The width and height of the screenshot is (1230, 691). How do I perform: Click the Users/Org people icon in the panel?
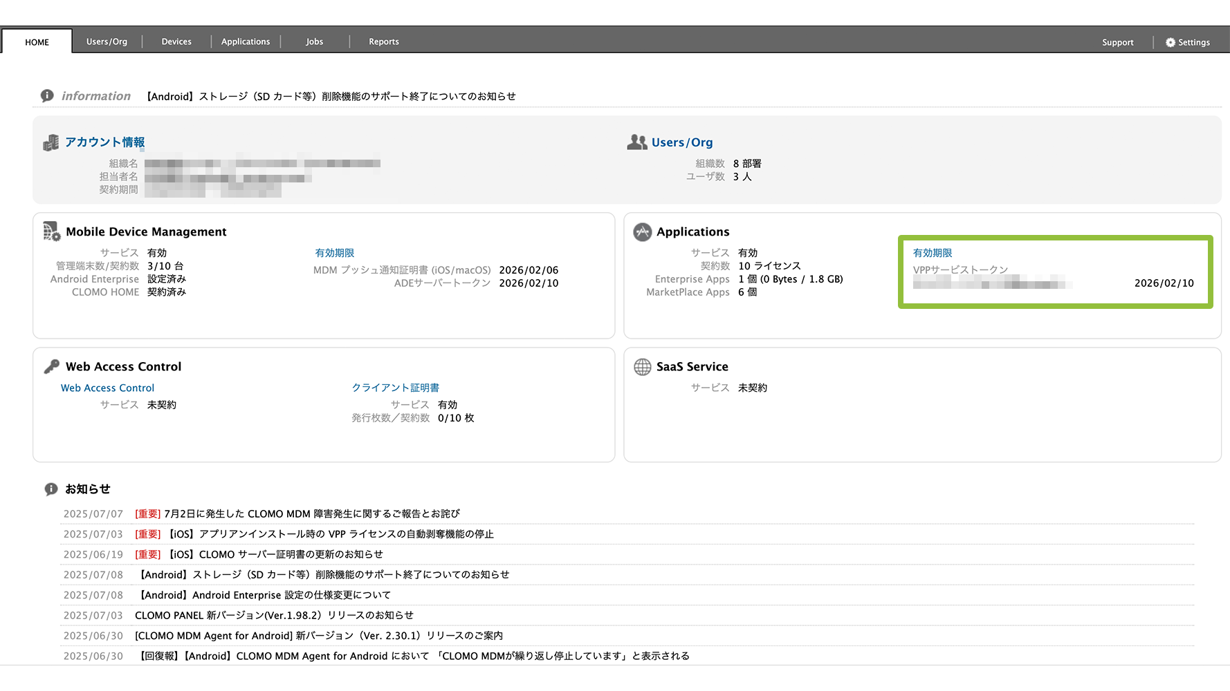(636, 142)
